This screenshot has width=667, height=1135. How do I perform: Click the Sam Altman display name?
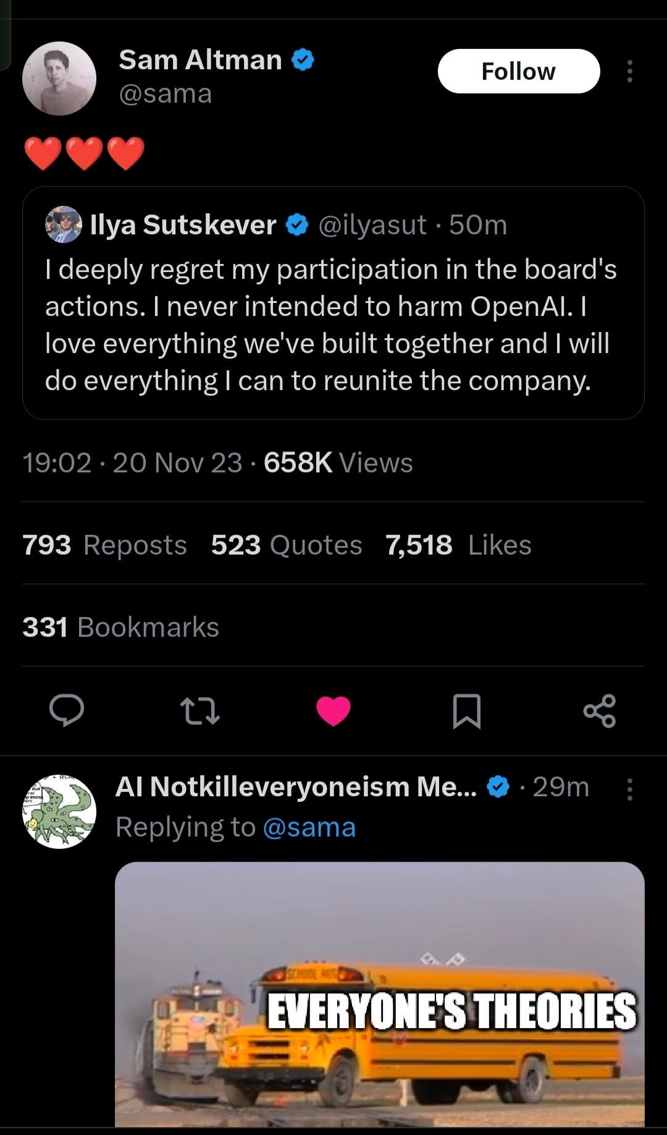[x=200, y=60]
